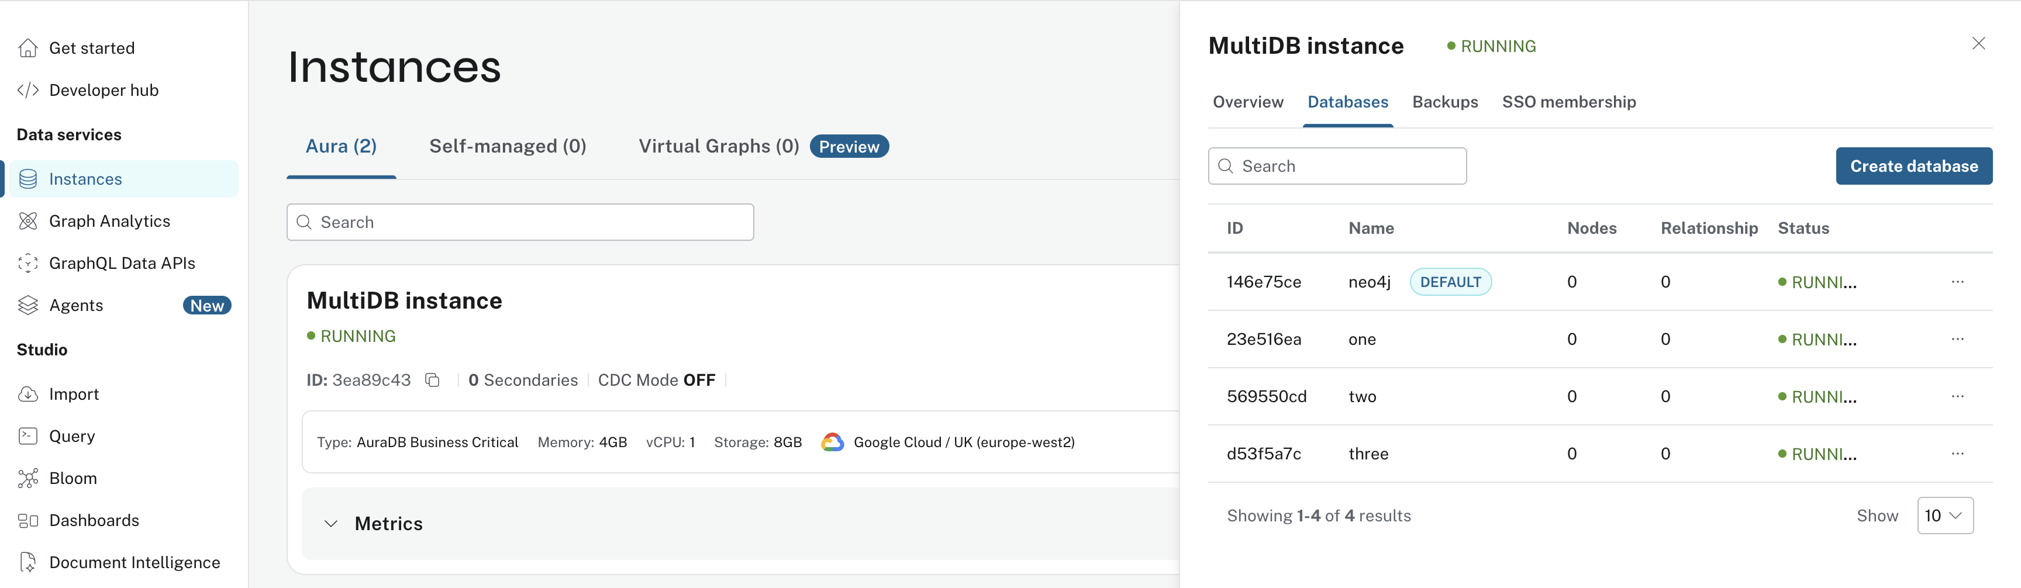
Task: Select database ID d53f5a7c
Action: (1263, 453)
